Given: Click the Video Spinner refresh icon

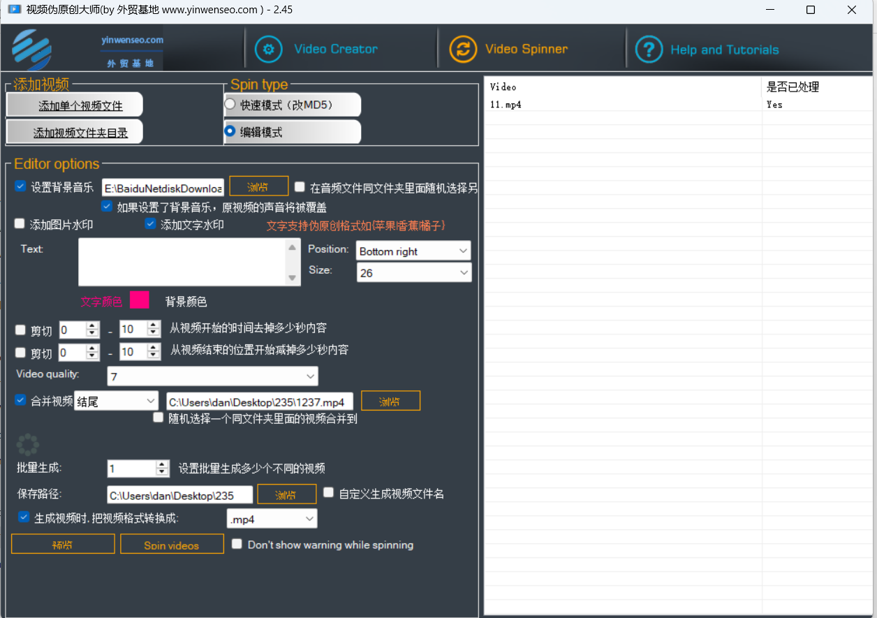Looking at the screenshot, I should click(x=462, y=50).
